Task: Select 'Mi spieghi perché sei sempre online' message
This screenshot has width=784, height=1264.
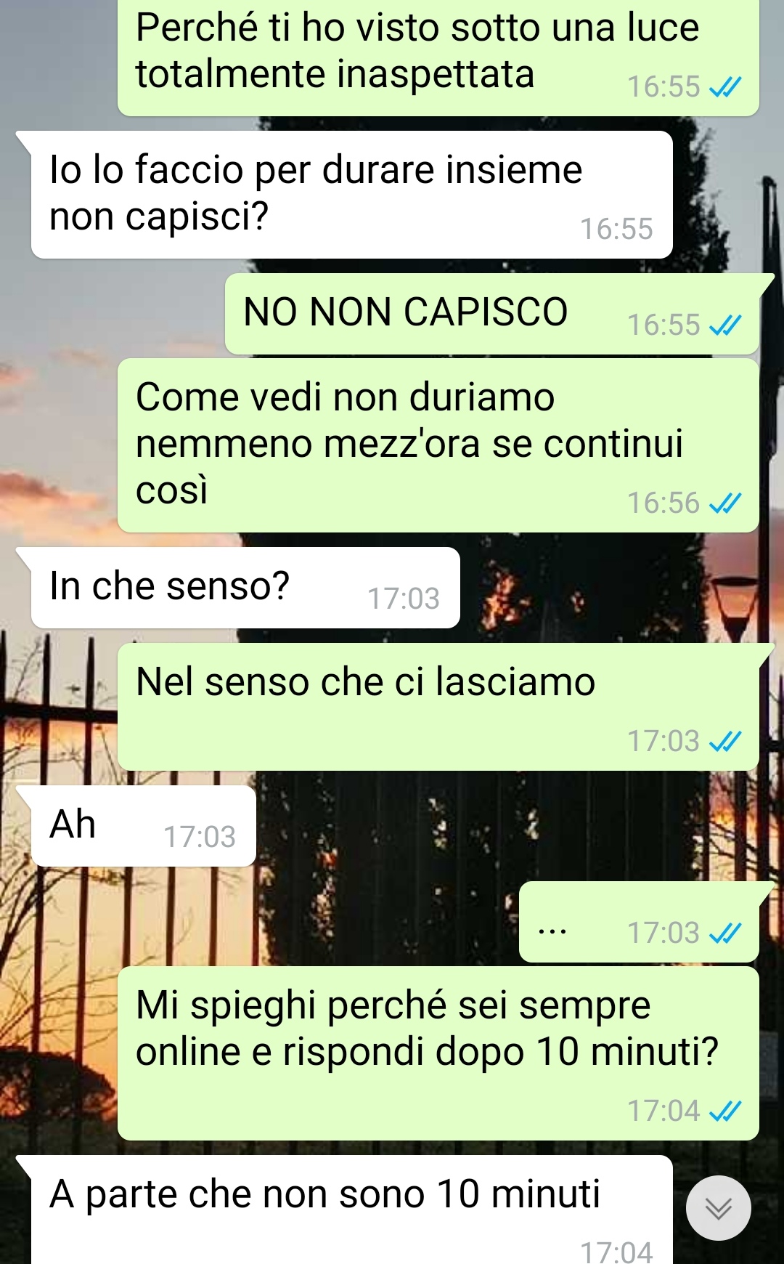Action: point(438,1053)
